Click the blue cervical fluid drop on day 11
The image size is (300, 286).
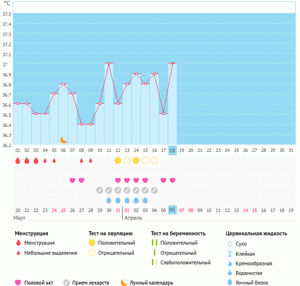point(109,200)
